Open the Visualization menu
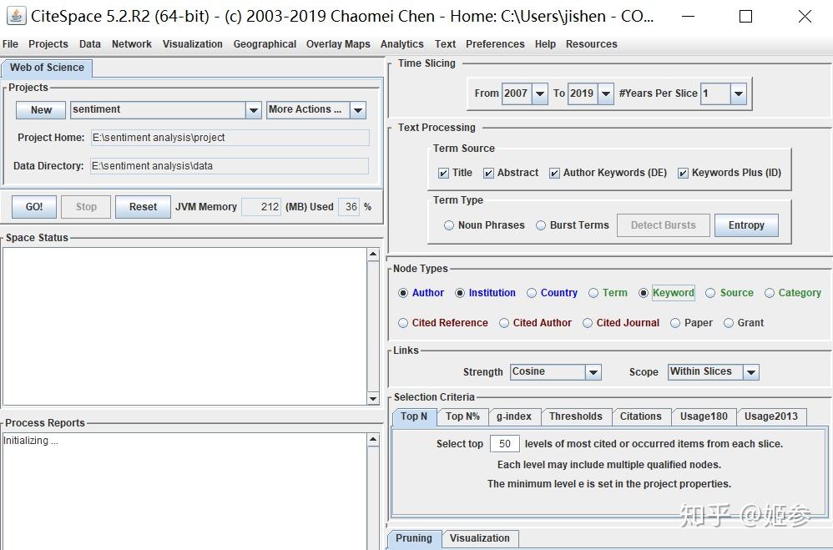Screen dimensions: 833x550 [x=192, y=44]
